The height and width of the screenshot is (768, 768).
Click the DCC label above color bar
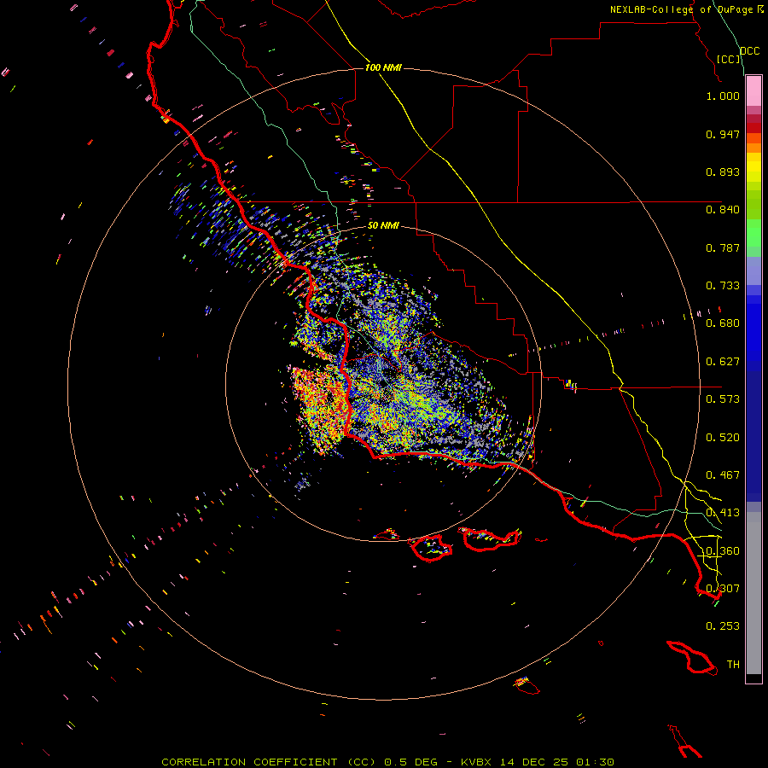[750, 51]
